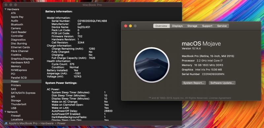Click the System Report button
Image resolution: width=264 pixels, height=128 pixels.
194,83
